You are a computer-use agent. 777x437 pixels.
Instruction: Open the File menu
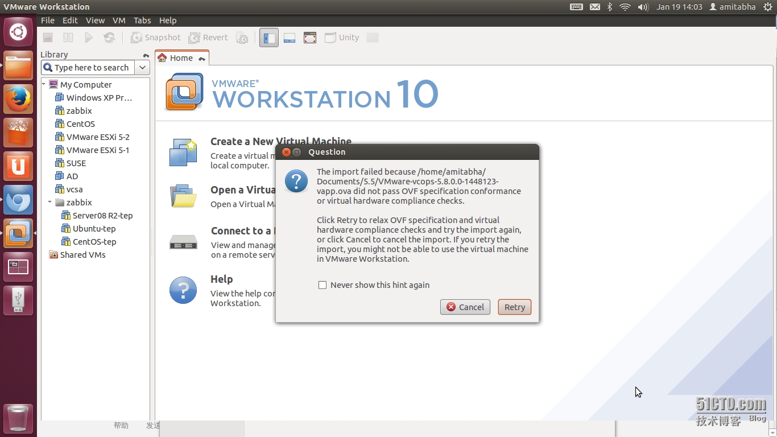(48, 20)
